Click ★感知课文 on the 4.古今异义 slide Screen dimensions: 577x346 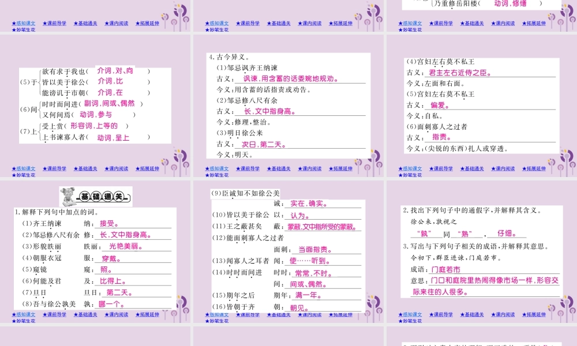click(217, 169)
